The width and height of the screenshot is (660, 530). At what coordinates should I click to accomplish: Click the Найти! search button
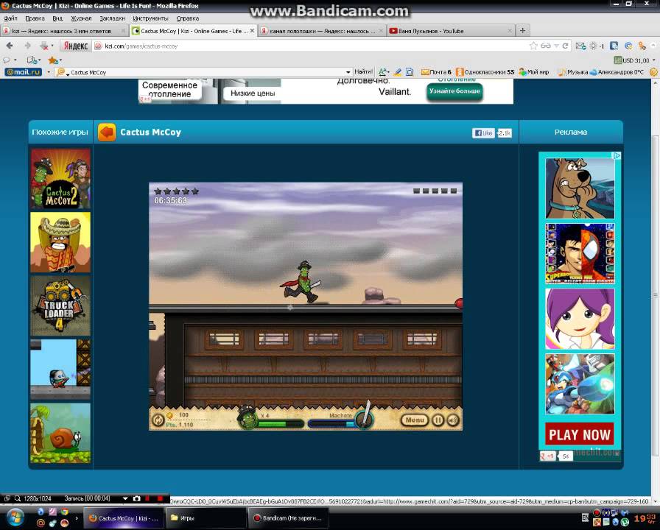click(x=364, y=72)
